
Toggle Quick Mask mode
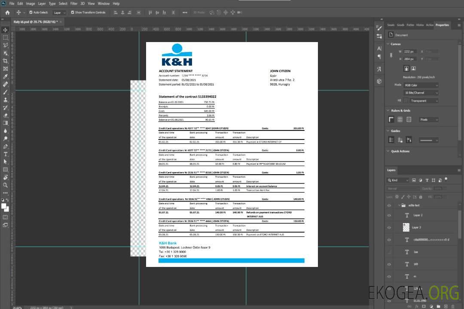(5, 217)
